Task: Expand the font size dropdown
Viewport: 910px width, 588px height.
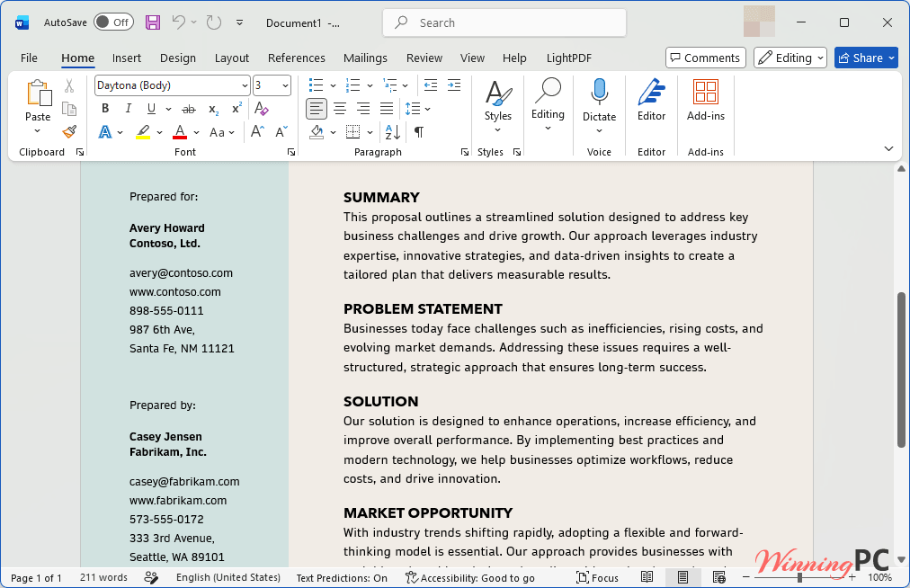Action: pos(285,85)
